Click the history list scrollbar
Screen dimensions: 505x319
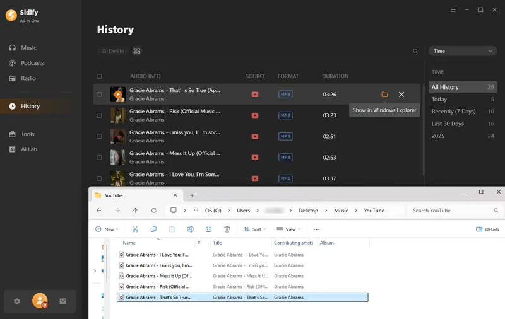424,130
